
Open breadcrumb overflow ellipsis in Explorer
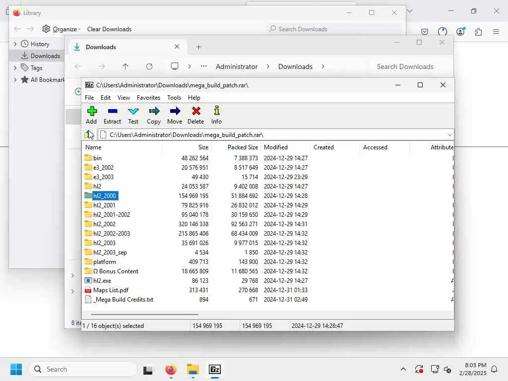(204, 66)
